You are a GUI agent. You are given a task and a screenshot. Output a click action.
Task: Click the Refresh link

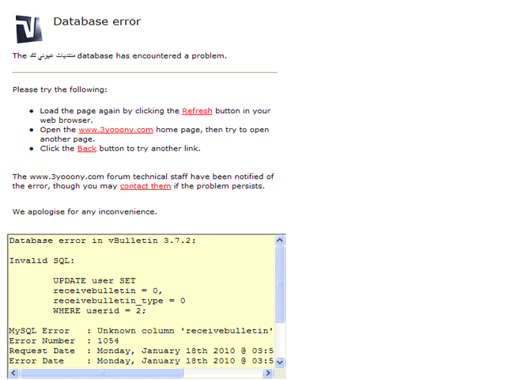[x=197, y=111]
